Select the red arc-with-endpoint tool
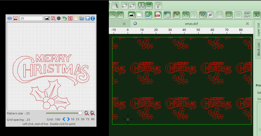Screen dimensions: 261x136 (113, 15)
